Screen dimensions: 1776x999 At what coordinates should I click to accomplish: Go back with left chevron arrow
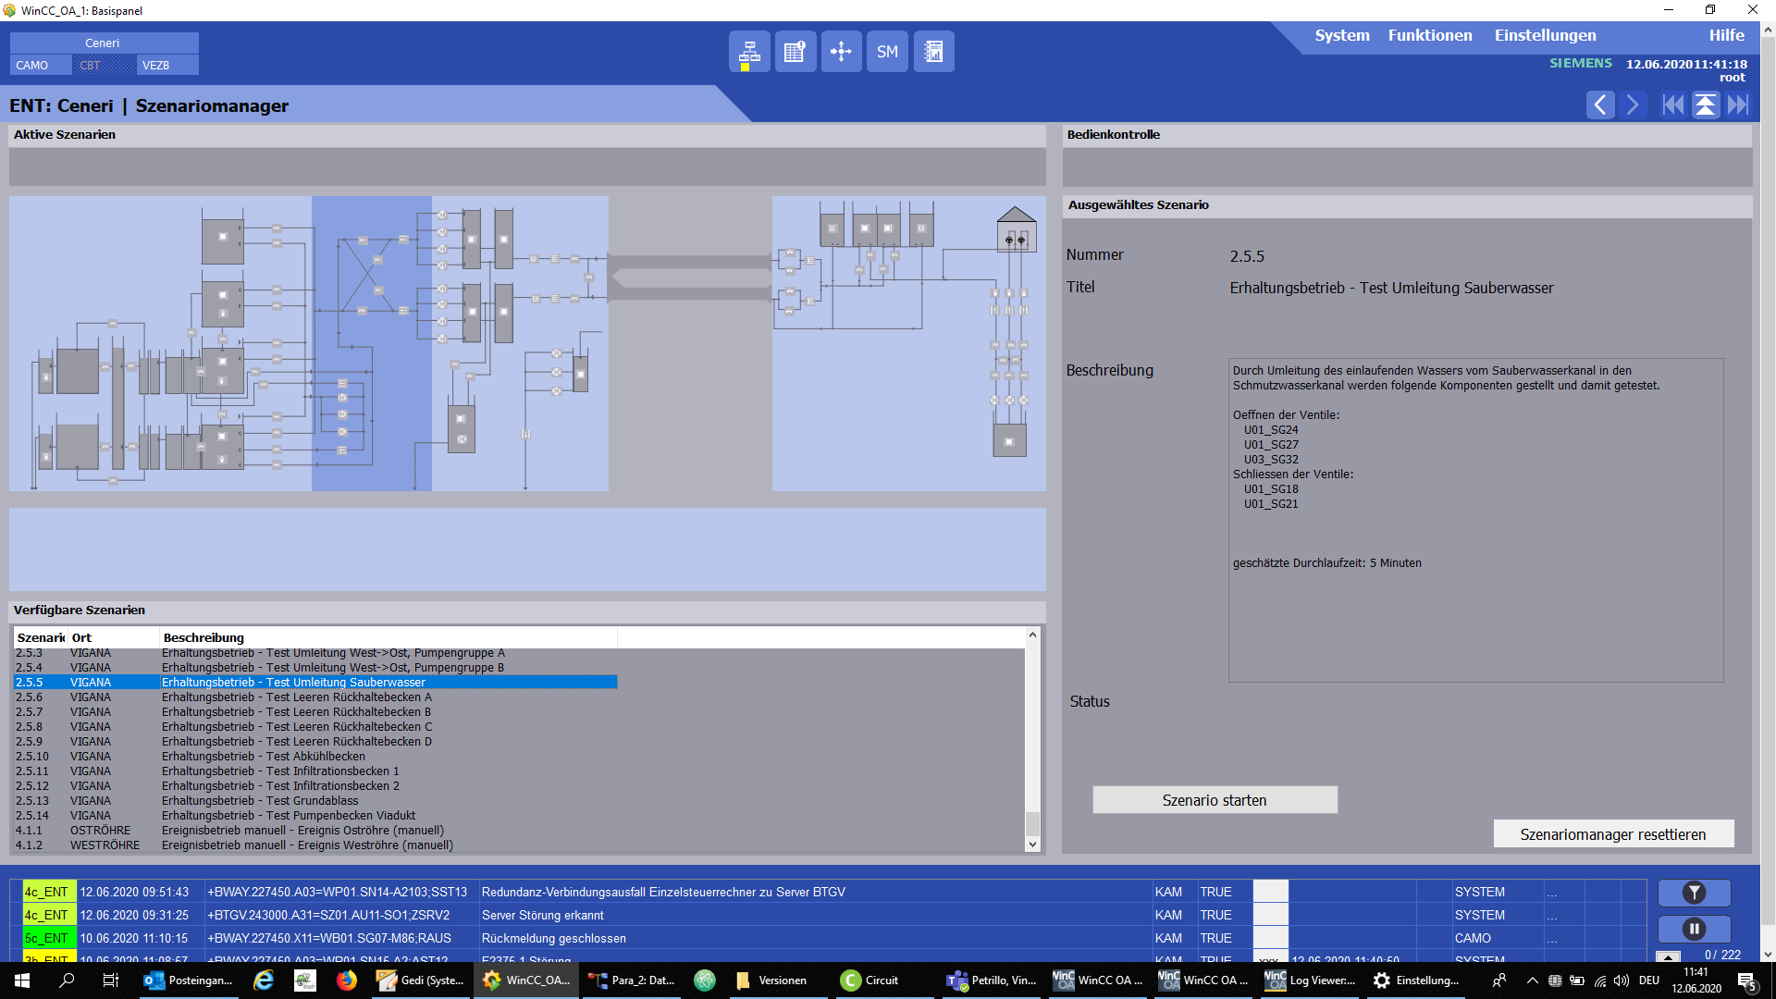click(1600, 105)
